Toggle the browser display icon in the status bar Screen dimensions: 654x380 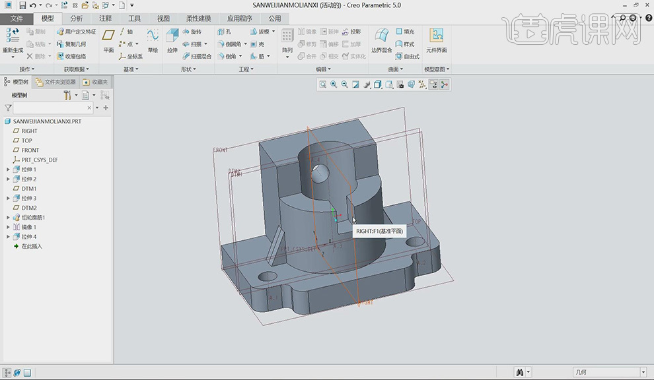point(17,373)
